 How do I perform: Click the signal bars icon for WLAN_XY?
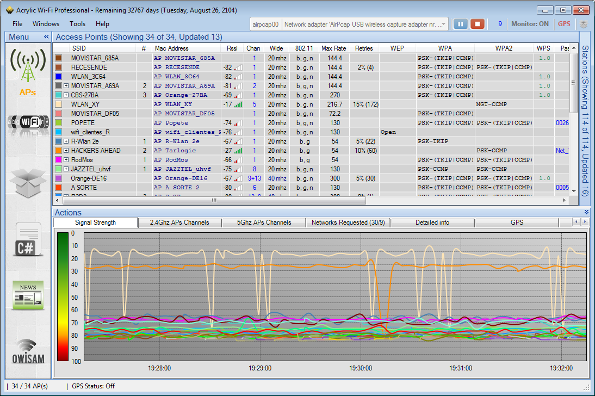[238, 104]
